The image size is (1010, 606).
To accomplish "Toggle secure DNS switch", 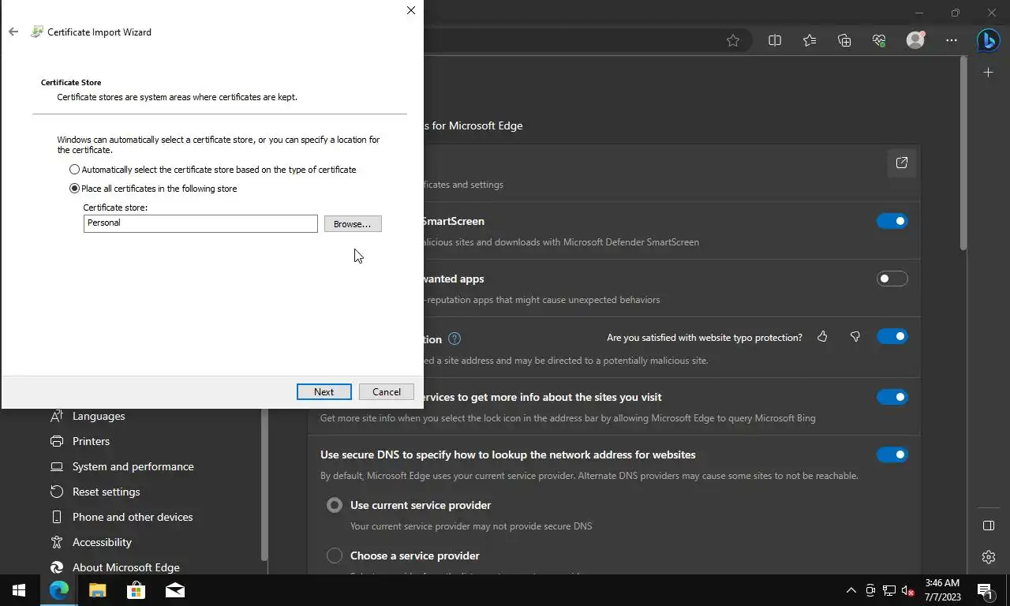I will (x=892, y=455).
